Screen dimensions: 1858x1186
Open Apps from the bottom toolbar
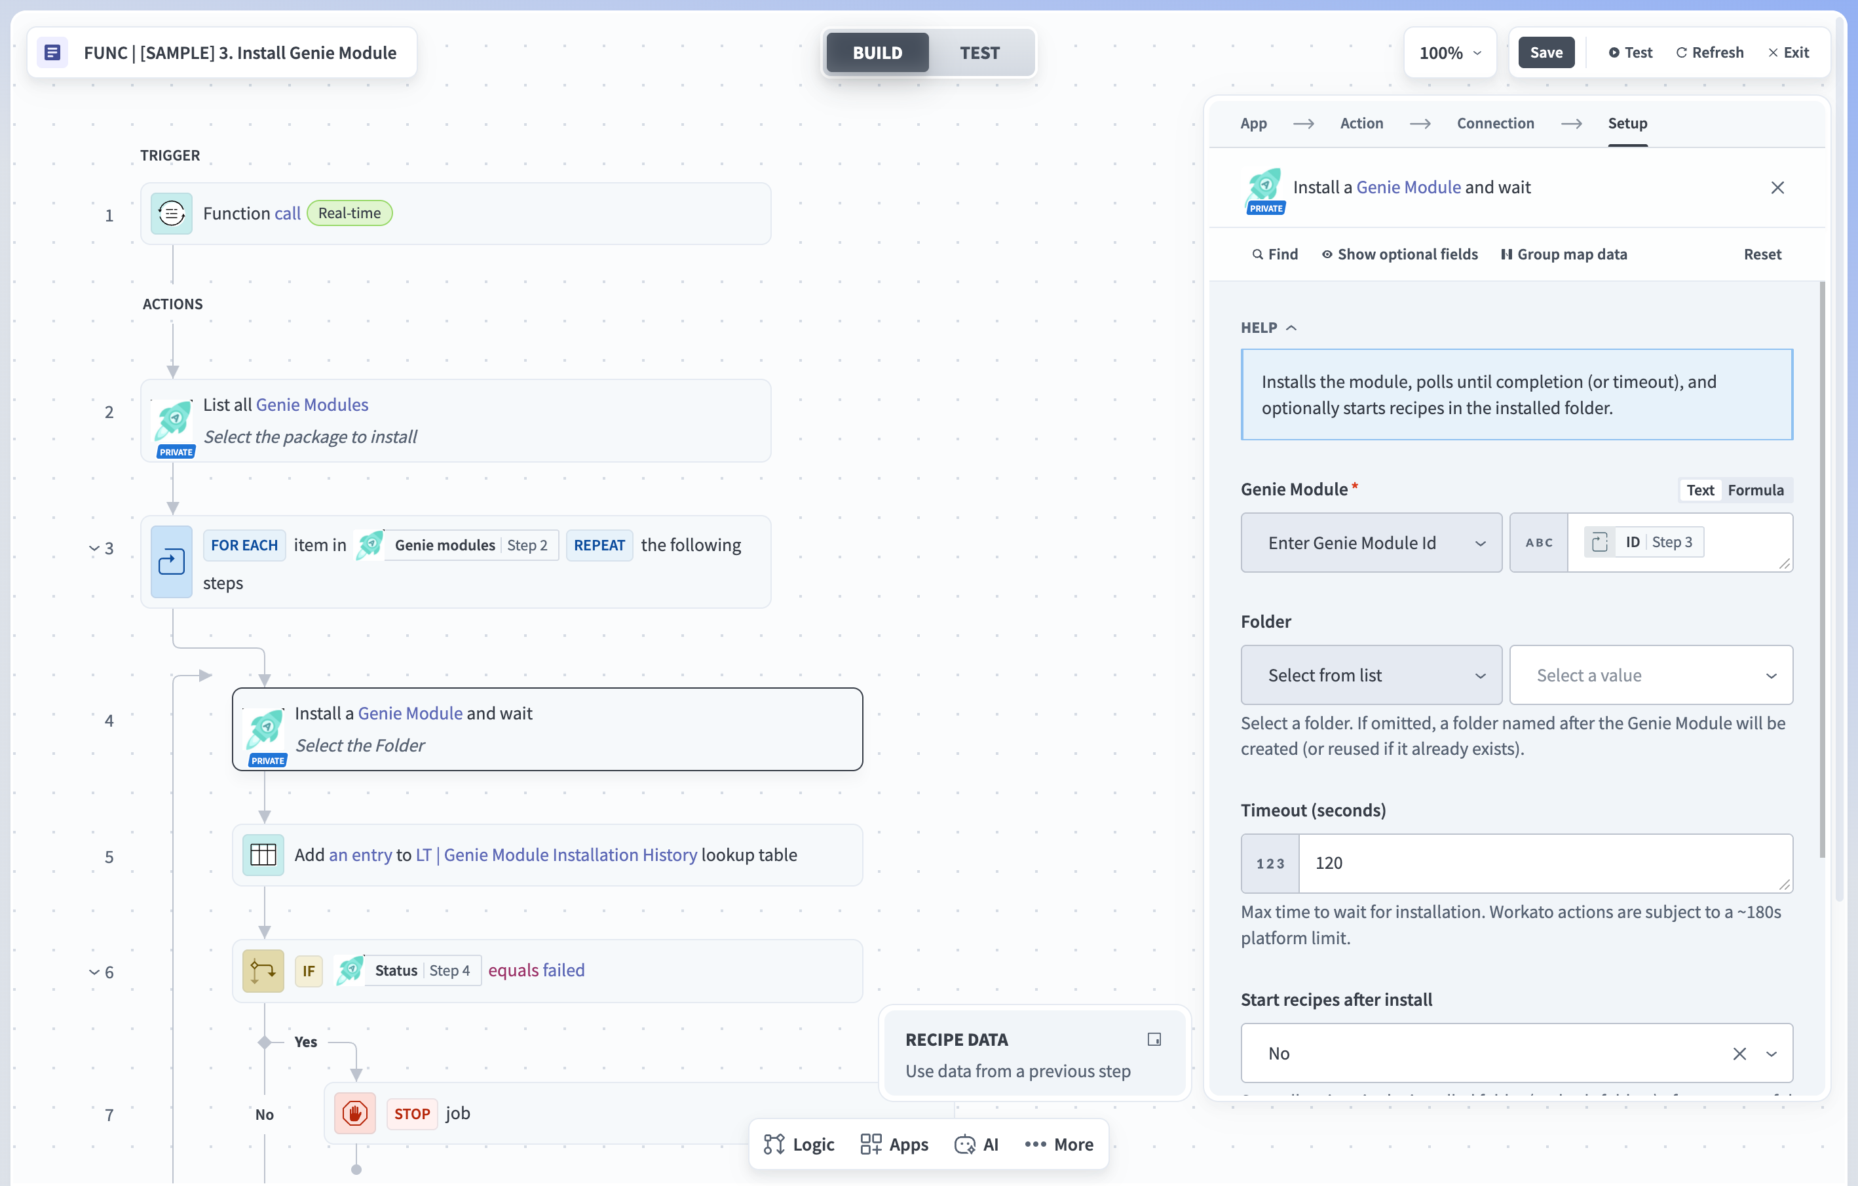point(894,1144)
